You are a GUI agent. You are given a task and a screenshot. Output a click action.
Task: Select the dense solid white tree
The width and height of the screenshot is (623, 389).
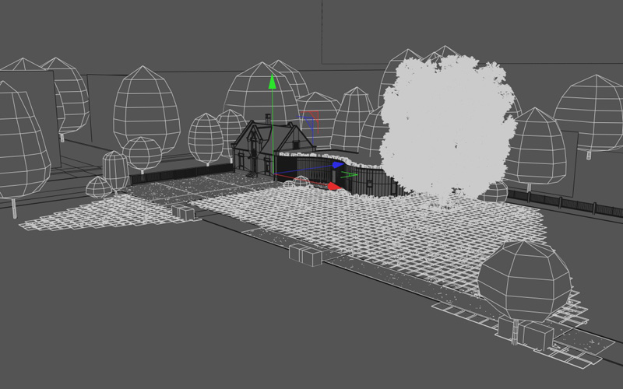coord(448,129)
